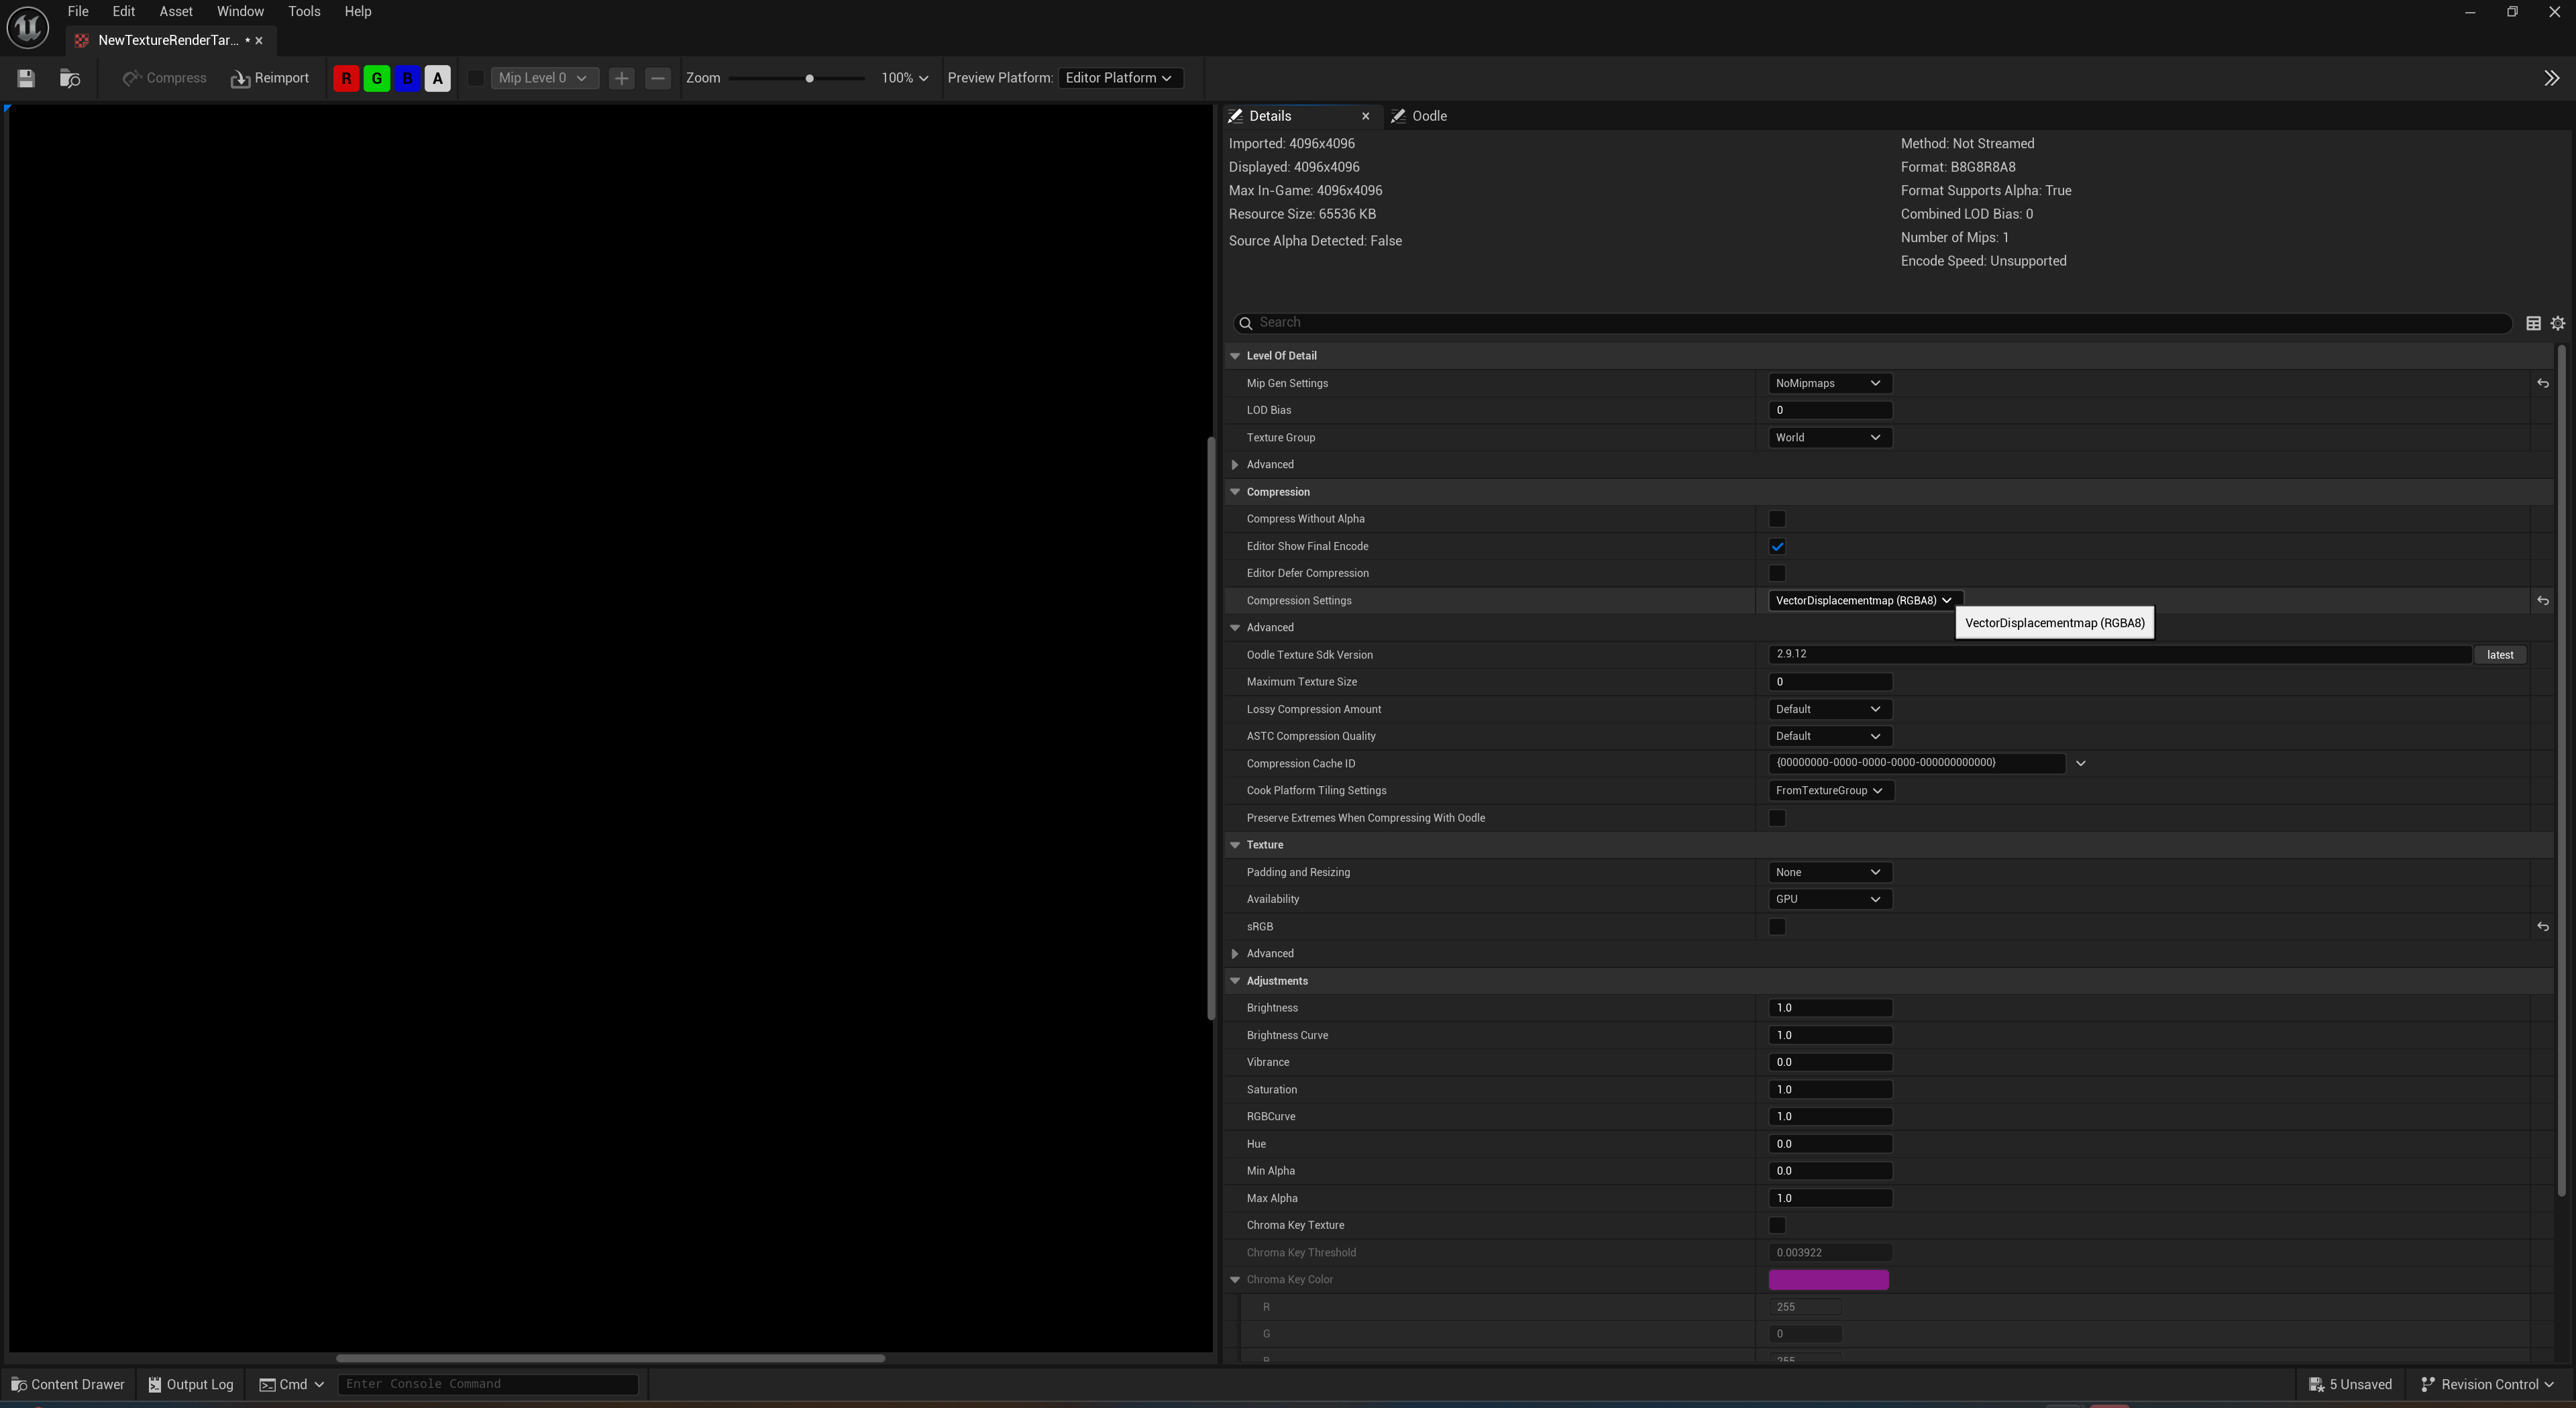The height and width of the screenshot is (1408, 2576).
Task: Enable Compress Without Alpha checkbox
Action: point(1777,519)
